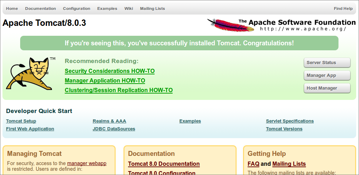
Task: Visit the Servlet Specifications link
Action: click(290, 121)
